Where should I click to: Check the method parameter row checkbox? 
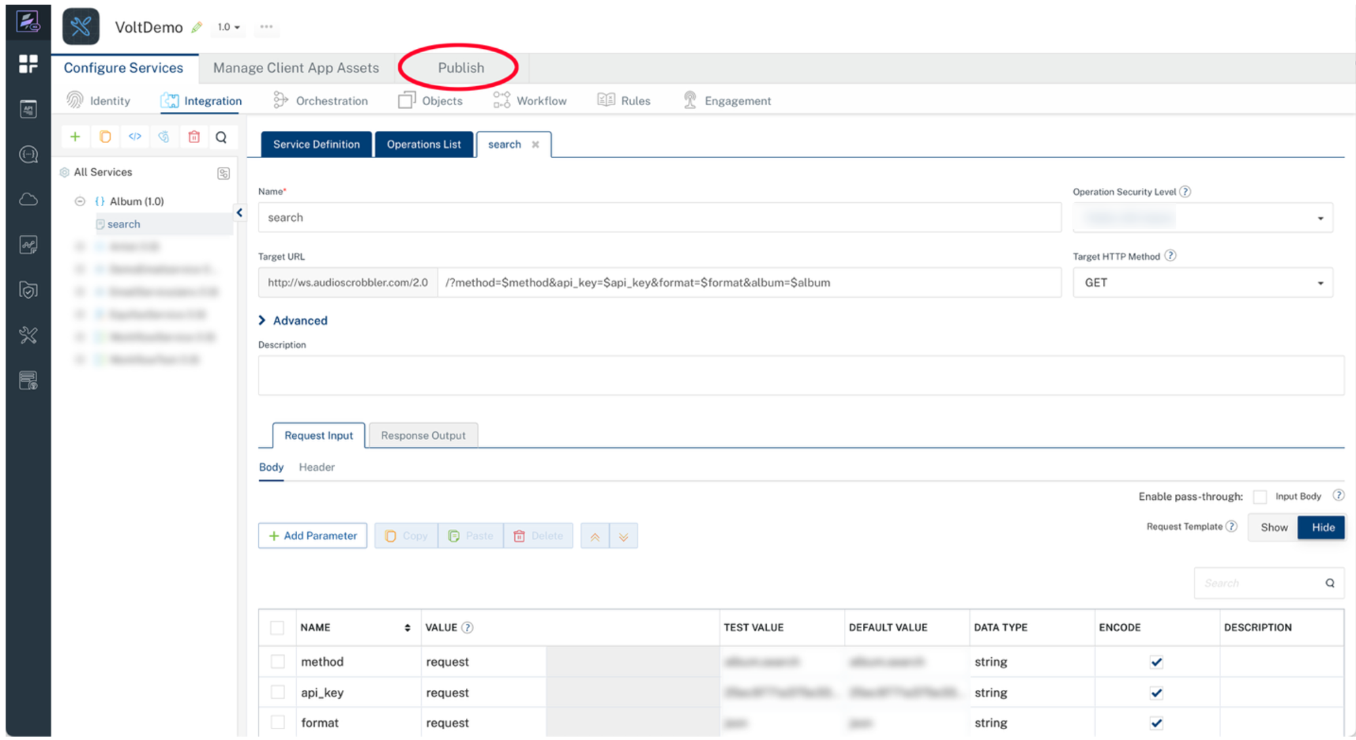(277, 662)
